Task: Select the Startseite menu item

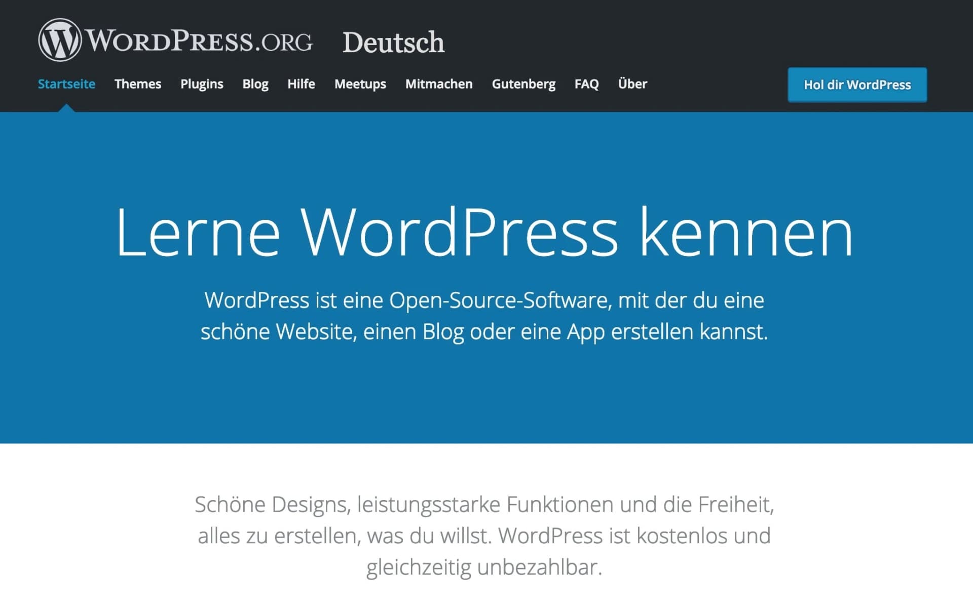Action: point(66,84)
